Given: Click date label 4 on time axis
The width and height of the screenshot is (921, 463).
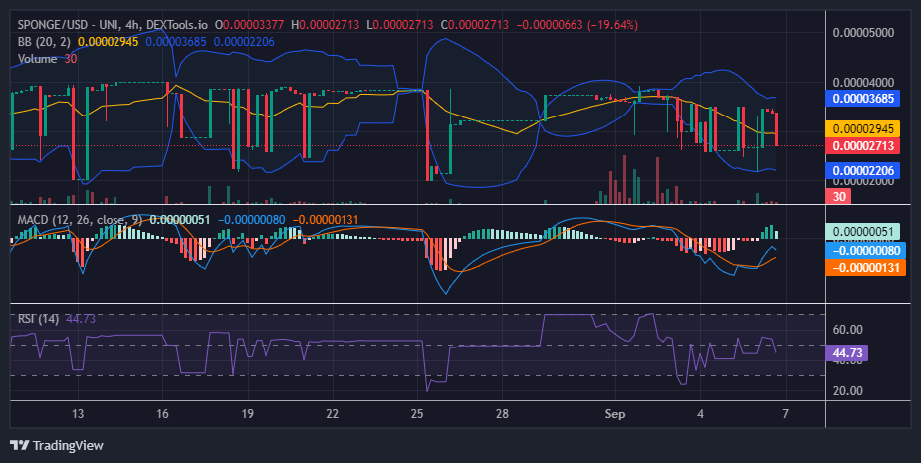Looking at the screenshot, I should [x=700, y=413].
